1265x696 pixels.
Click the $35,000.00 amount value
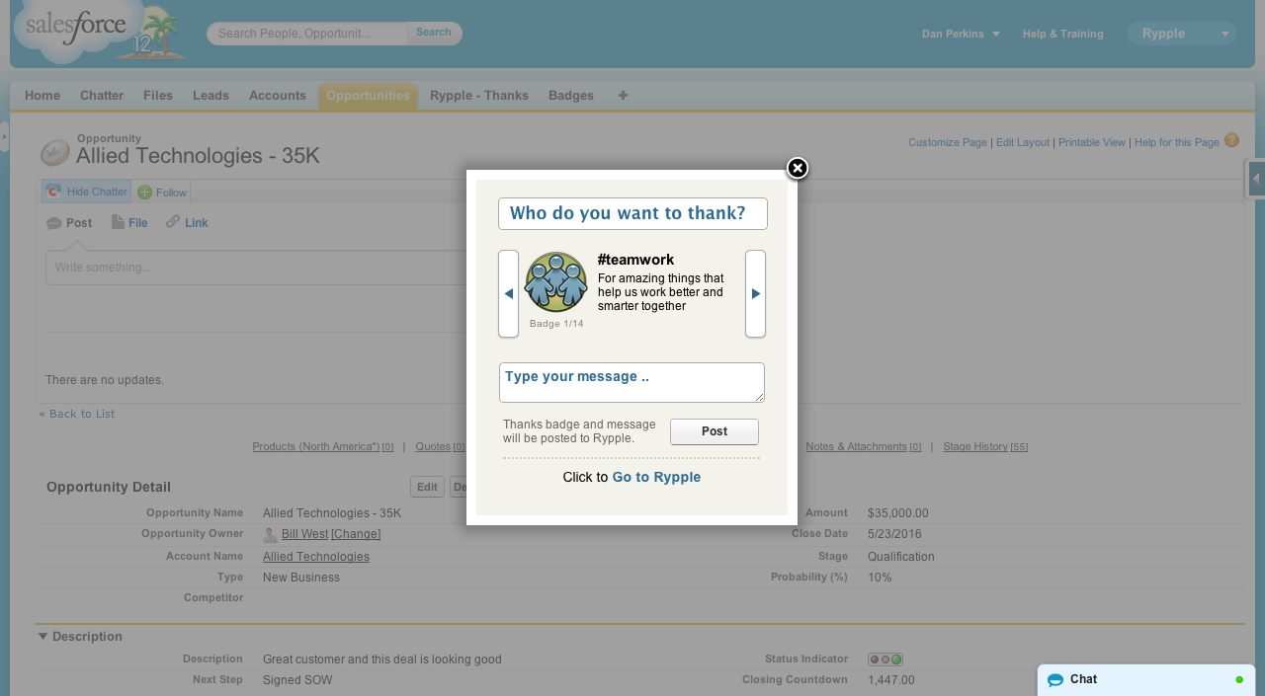pyautogui.click(x=898, y=513)
